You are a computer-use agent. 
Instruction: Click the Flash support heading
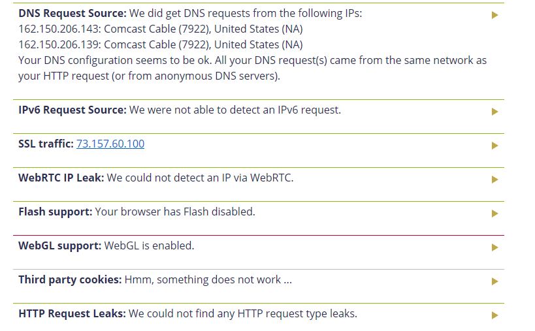click(x=56, y=212)
